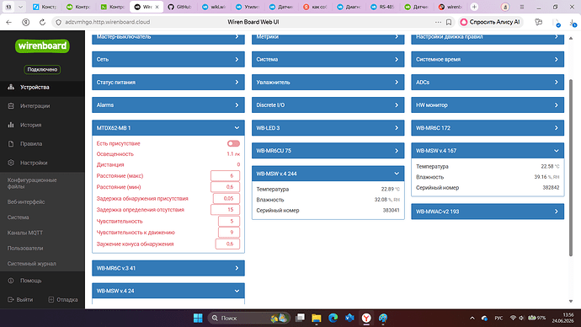Viewport: 581px width, 327px height.
Task: Edit the Чувствительность value field
Action: (x=229, y=222)
